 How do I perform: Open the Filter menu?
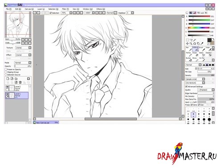(65, 9)
